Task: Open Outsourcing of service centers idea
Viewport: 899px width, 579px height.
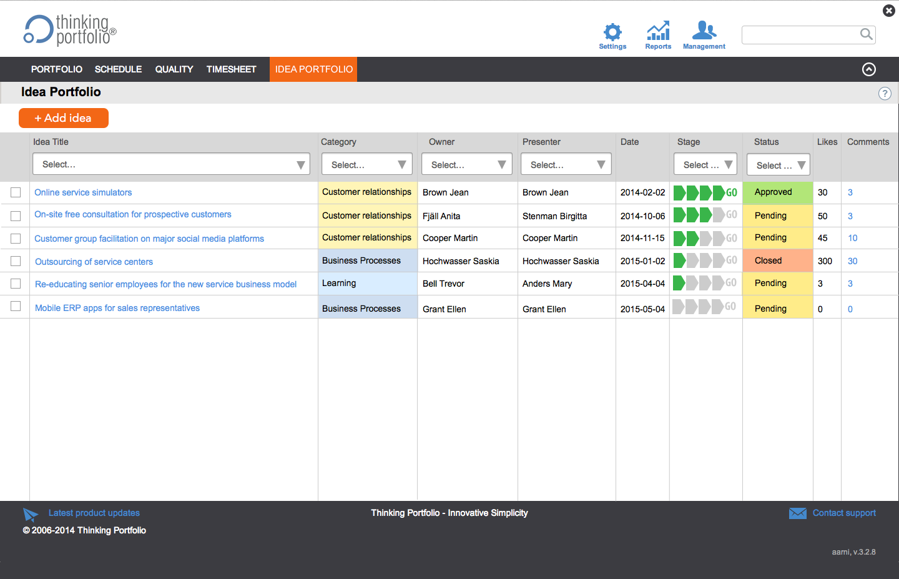Action: 94,262
